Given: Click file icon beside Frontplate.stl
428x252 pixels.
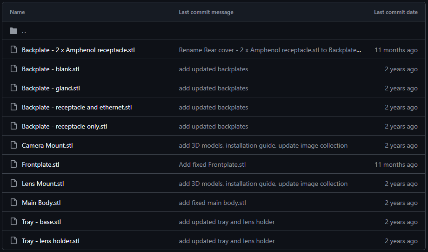Looking at the screenshot, I should (13, 164).
